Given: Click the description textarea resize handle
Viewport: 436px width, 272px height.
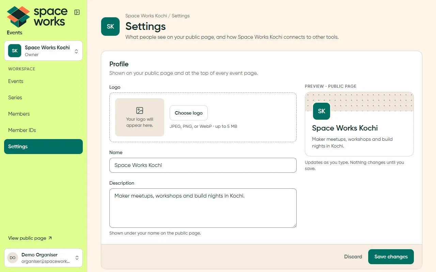Looking at the screenshot, I should tap(294, 225).
